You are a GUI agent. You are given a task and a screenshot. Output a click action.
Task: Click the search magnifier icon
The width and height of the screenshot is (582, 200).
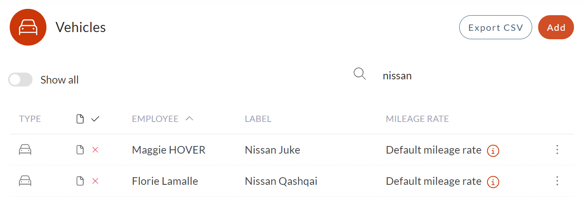[360, 74]
